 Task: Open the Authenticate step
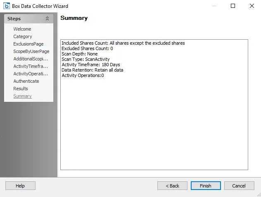tap(26, 81)
